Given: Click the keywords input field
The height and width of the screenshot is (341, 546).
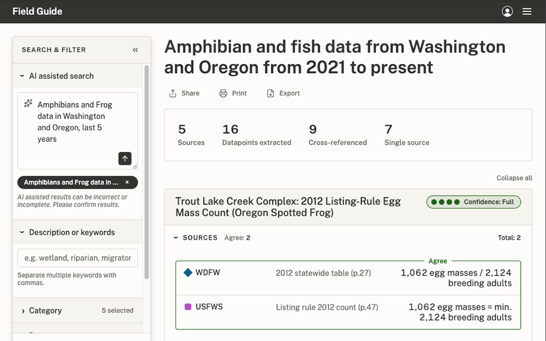Looking at the screenshot, I should click(x=78, y=258).
